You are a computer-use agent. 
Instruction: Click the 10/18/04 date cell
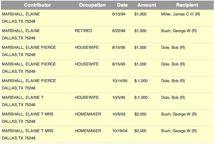tap(120, 131)
